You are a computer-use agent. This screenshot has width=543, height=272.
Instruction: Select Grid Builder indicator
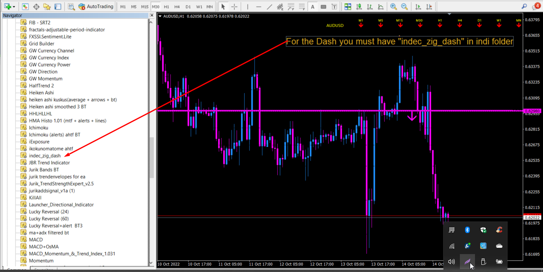tap(42, 44)
